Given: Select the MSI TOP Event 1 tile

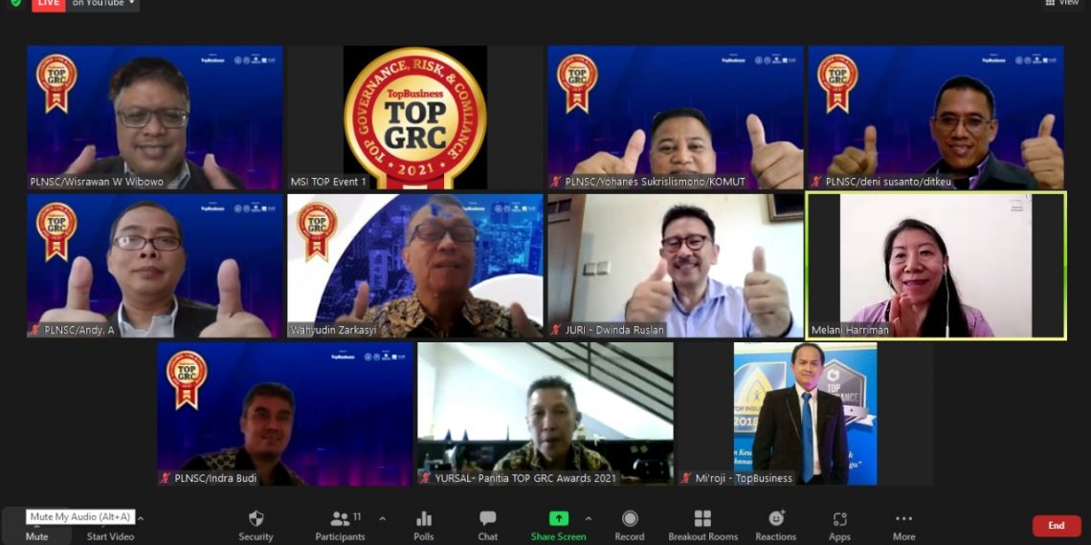Looking at the screenshot, I should 415,118.
